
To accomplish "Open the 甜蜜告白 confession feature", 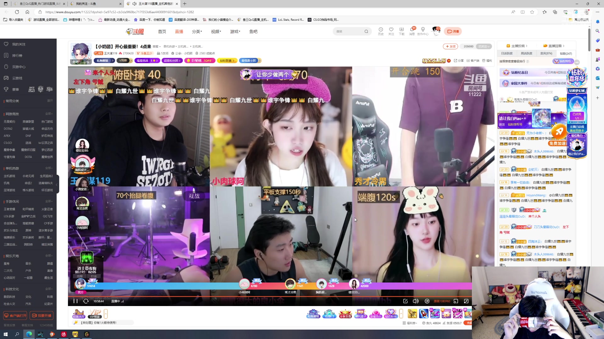I will click(x=376, y=313).
